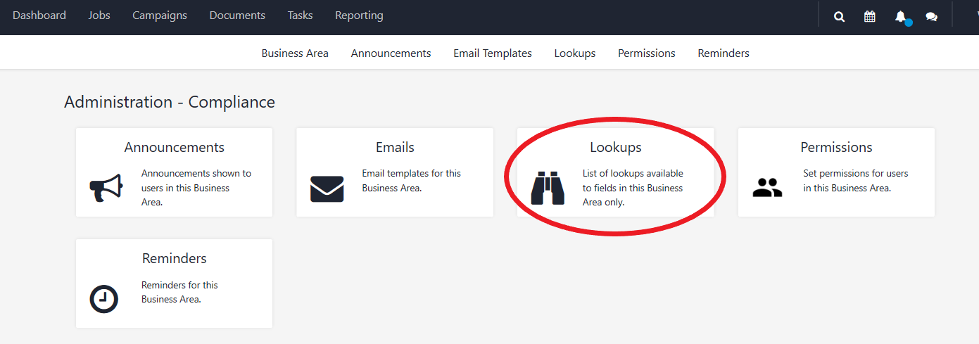Click the megaphone icon in Announcements card
The image size is (979, 344).
point(106,188)
